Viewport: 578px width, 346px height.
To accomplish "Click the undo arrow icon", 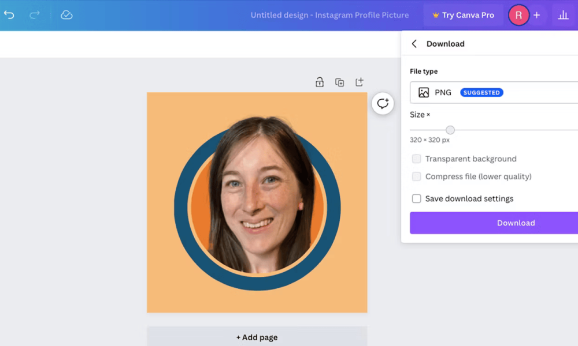I will [9, 15].
